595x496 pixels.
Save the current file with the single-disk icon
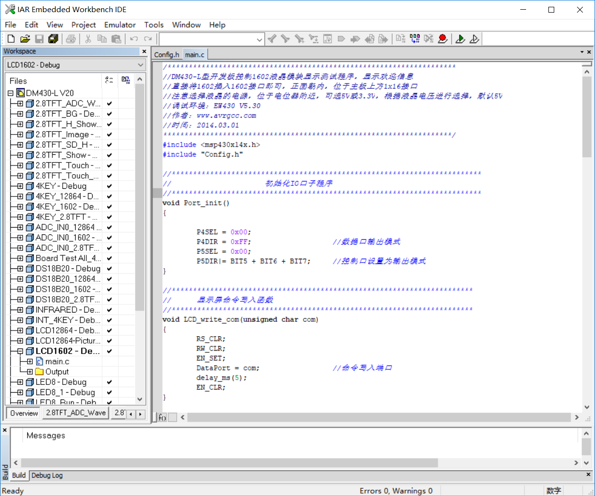39,39
